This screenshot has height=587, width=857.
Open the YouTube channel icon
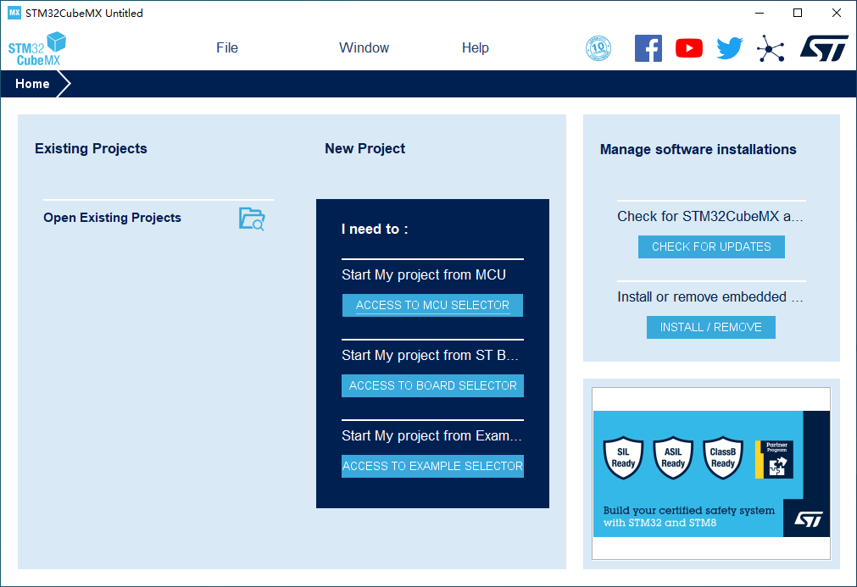(688, 48)
